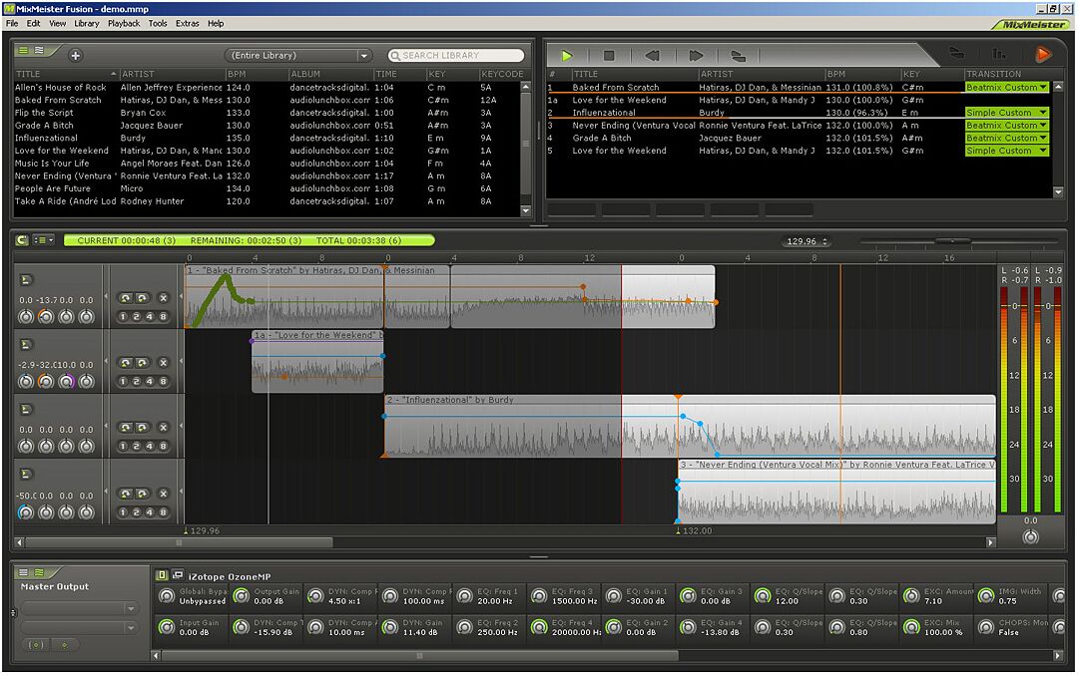Click loop 4 beats button on first track
1079x675 pixels.
tap(150, 317)
